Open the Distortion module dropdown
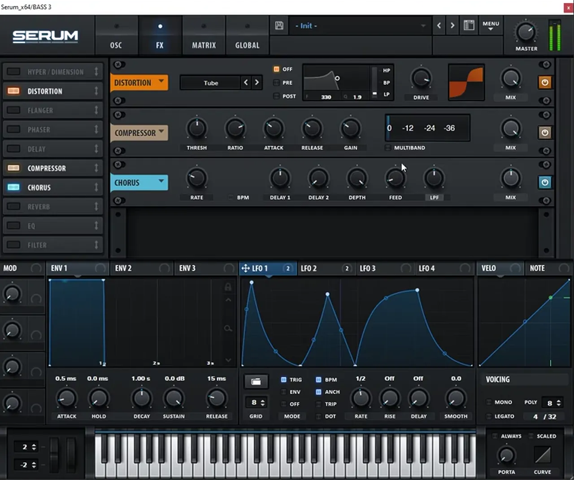 coord(139,83)
